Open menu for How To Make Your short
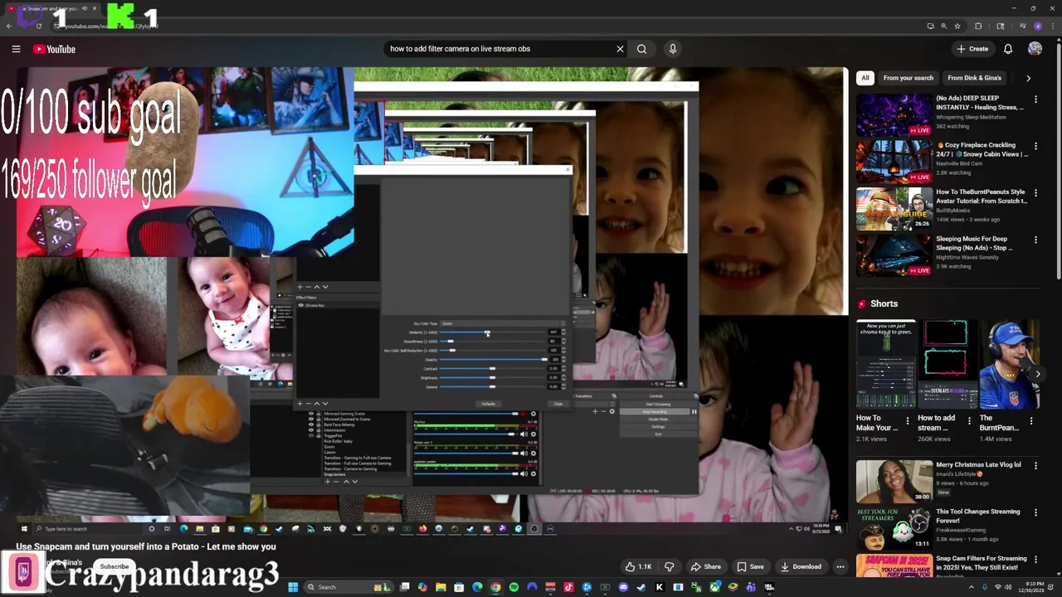This screenshot has height=597, width=1062. 907,421
